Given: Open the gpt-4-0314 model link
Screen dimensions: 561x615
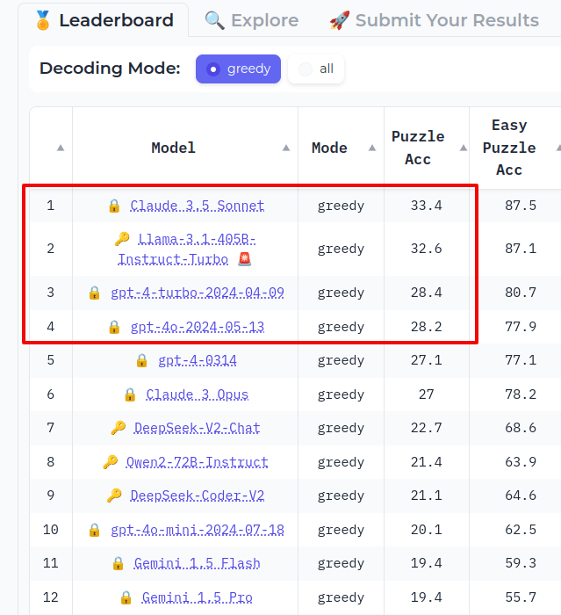Looking at the screenshot, I should [x=198, y=360].
